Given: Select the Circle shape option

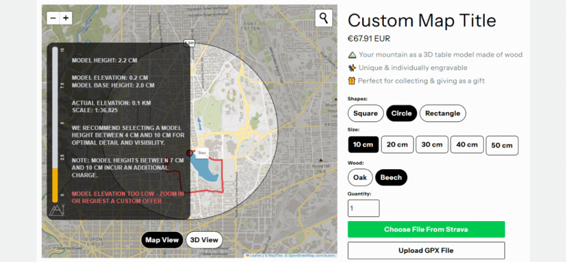Looking at the screenshot, I should [401, 113].
